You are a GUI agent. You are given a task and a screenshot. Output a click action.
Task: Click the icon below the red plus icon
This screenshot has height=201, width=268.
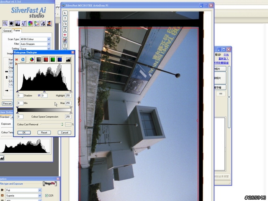[x=65, y=40]
